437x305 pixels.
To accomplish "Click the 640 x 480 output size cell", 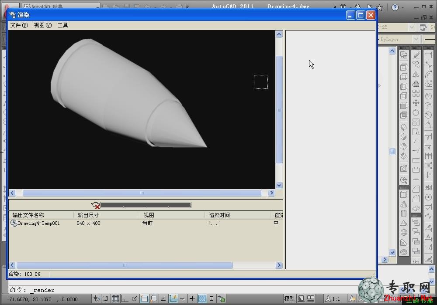I will [88, 223].
